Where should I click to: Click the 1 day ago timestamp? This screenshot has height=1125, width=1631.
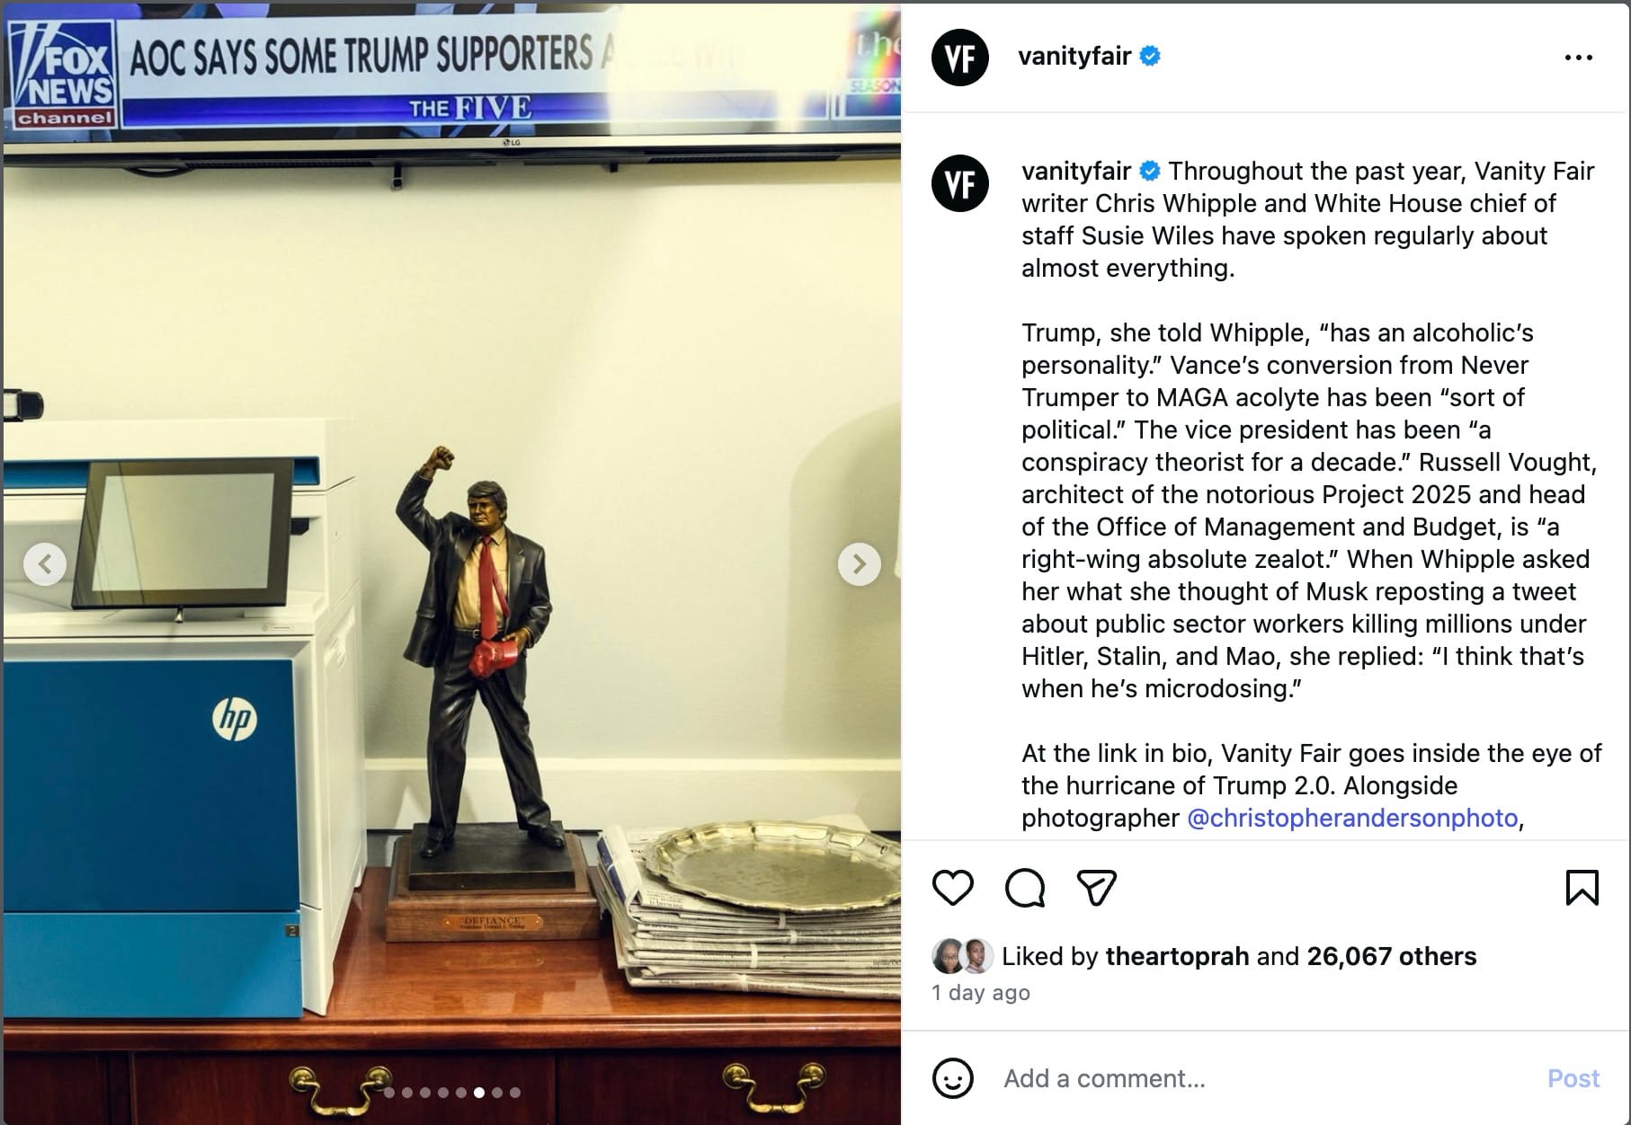point(981,993)
